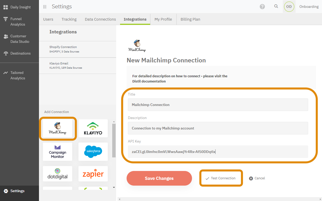
Task: Click Integrations panel heading
Action: point(63,32)
